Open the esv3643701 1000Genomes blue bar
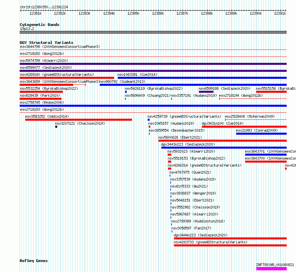 266,155
